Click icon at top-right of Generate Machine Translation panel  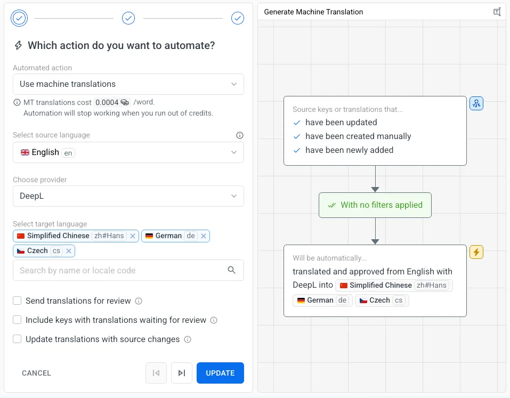497,12
